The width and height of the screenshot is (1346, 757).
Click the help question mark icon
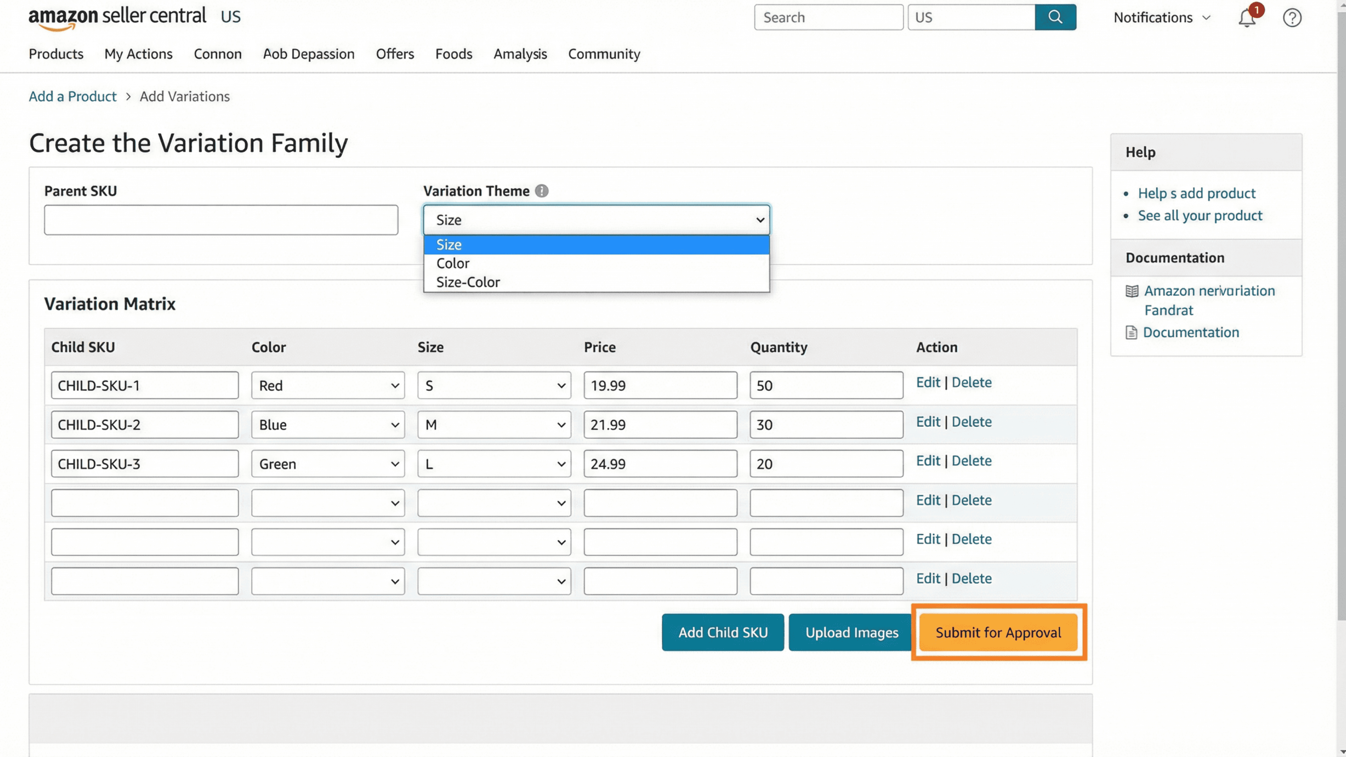coord(1292,18)
